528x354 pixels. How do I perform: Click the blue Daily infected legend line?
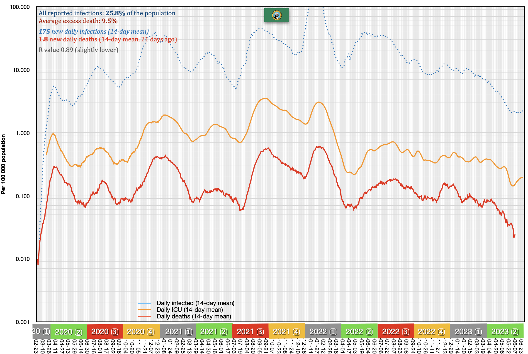(145, 303)
